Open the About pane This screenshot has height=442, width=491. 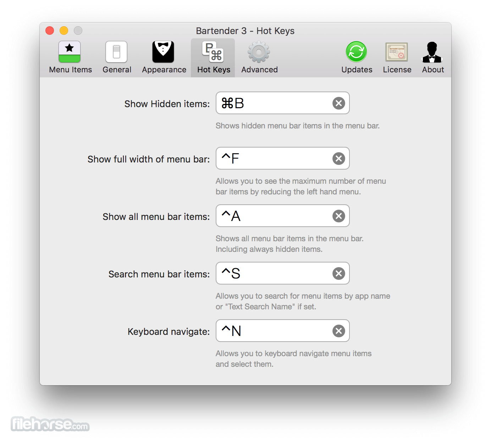pyautogui.click(x=433, y=57)
